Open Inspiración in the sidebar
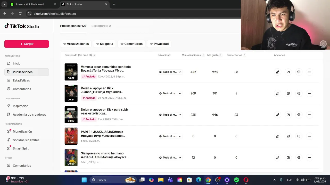This screenshot has width=330, height=185. [x=27, y=106]
